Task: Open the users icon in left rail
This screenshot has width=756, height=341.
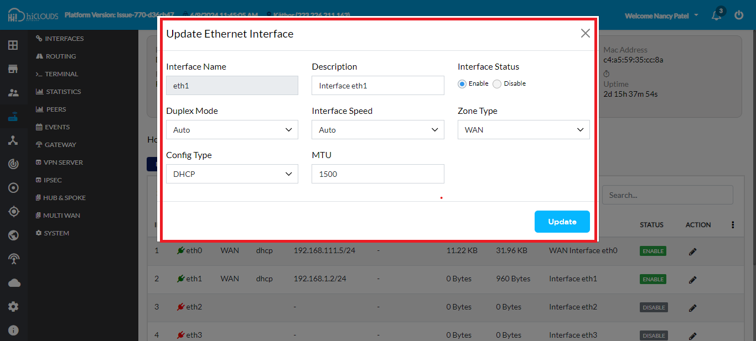Action: (x=13, y=93)
